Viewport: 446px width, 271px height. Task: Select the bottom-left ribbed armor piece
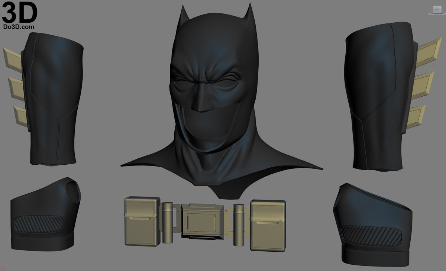(45, 215)
